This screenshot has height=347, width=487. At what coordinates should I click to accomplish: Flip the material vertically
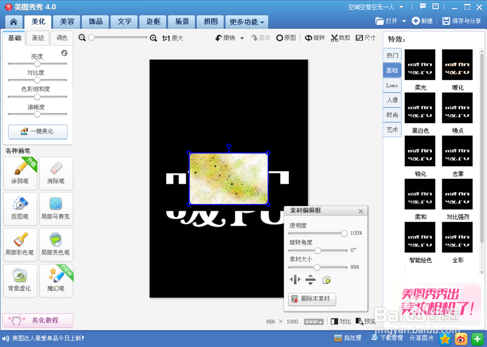pyautogui.click(x=310, y=280)
